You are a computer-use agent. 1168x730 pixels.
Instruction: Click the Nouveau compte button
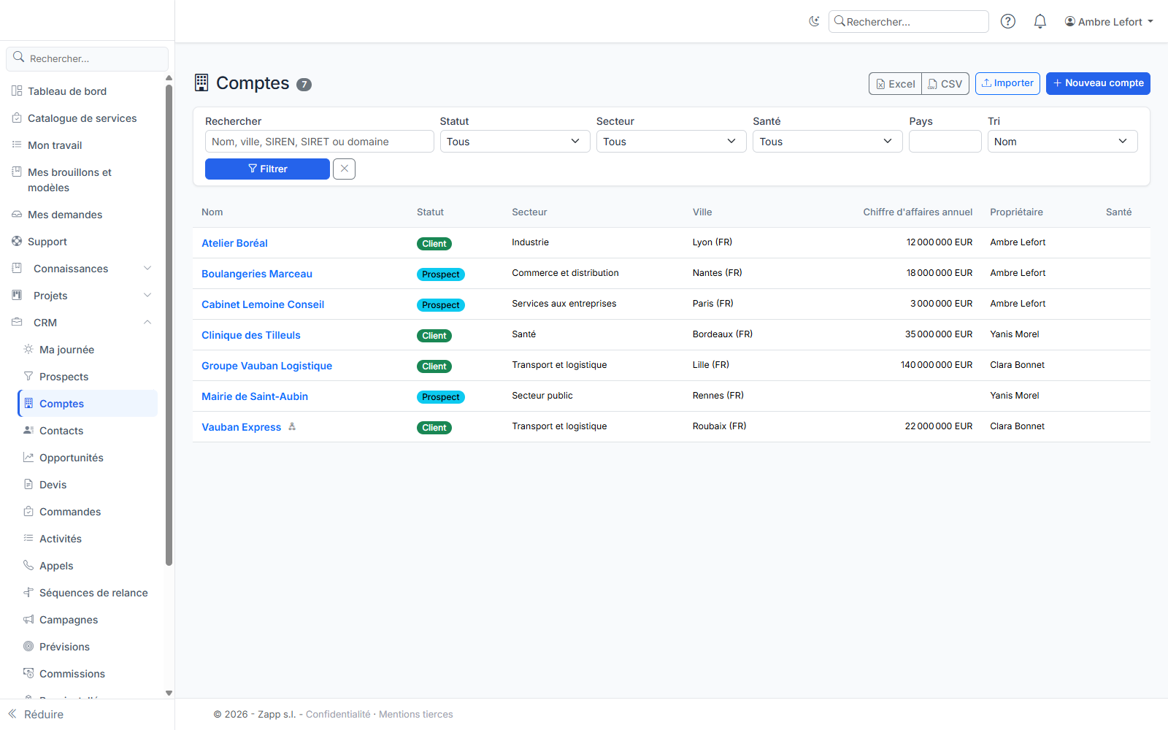coord(1098,83)
